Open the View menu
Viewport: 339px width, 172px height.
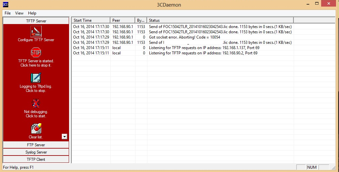coord(19,13)
